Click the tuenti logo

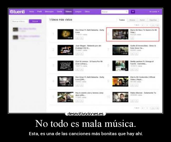click(x=17, y=12)
